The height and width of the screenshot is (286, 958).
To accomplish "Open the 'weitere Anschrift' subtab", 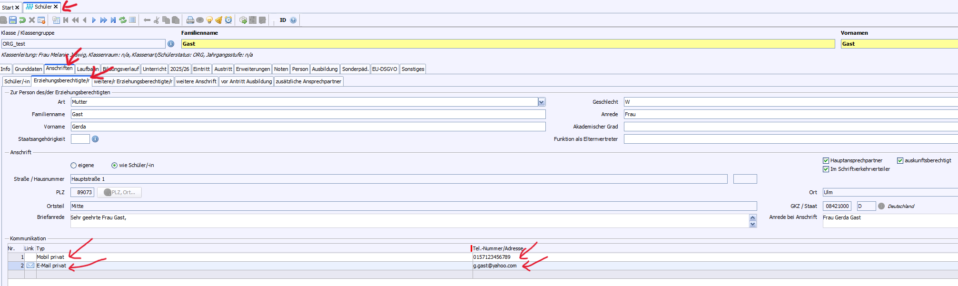I will pos(197,81).
